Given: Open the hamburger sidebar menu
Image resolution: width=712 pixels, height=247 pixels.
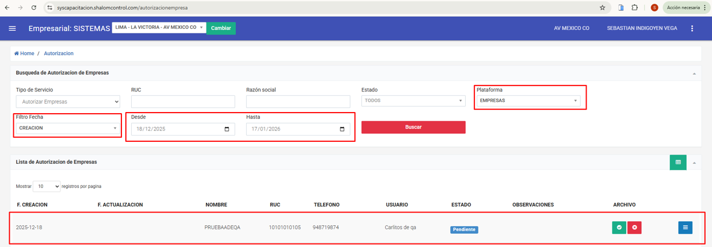Looking at the screenshot, I should tap(12, 28).
